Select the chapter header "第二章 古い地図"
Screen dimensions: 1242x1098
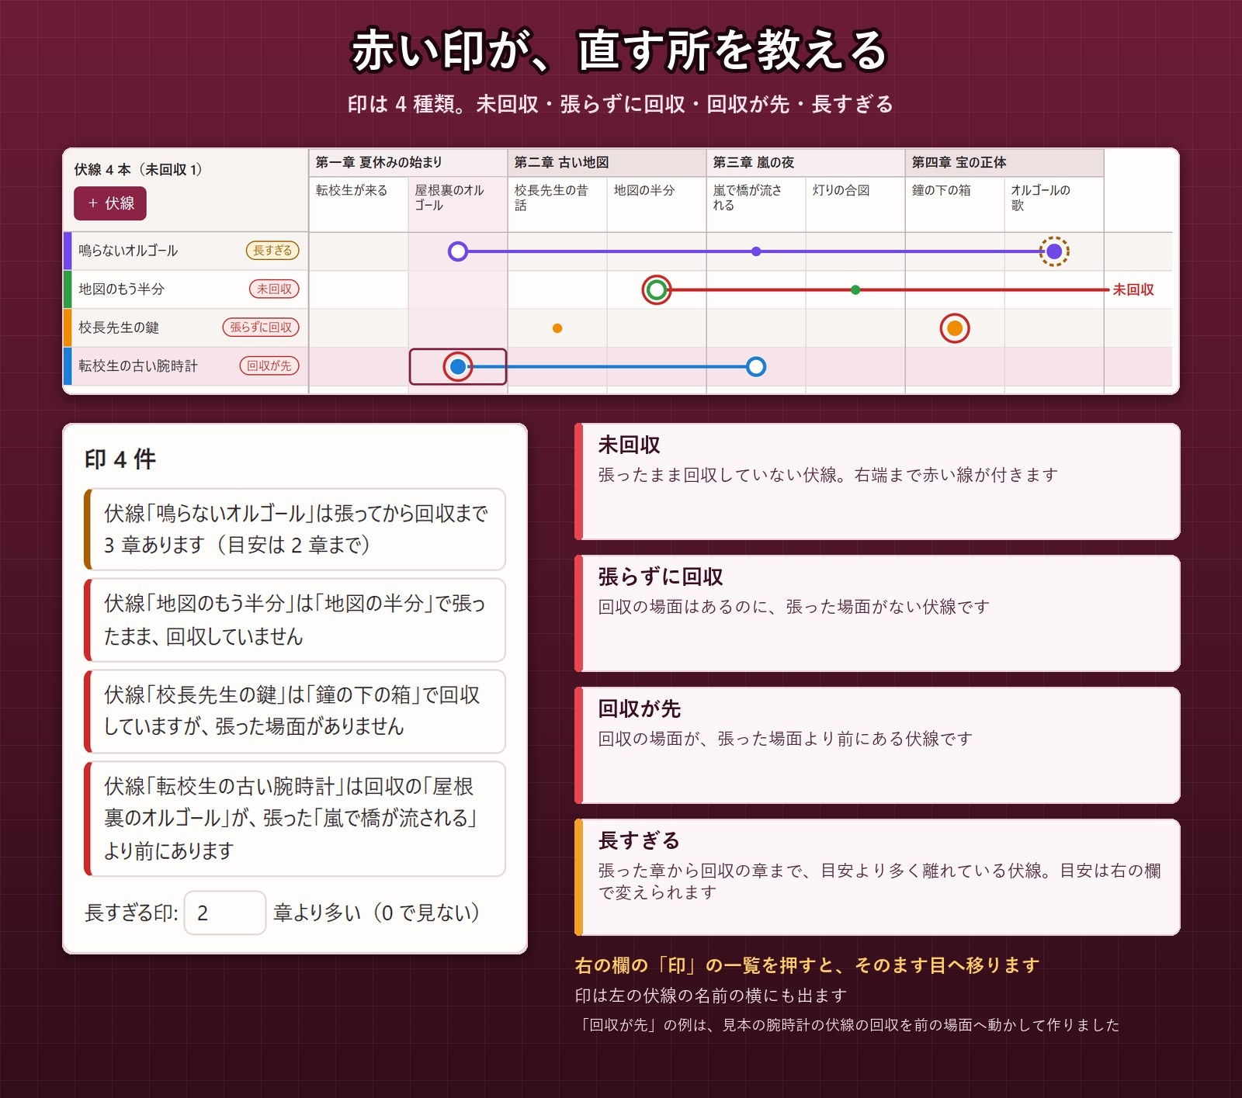[607, 162]
